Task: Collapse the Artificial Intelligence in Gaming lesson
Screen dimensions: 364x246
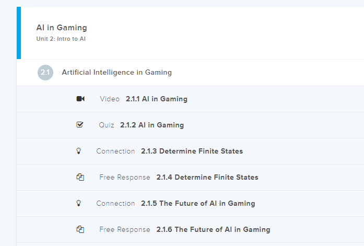Action: click(x=116, y=73)
